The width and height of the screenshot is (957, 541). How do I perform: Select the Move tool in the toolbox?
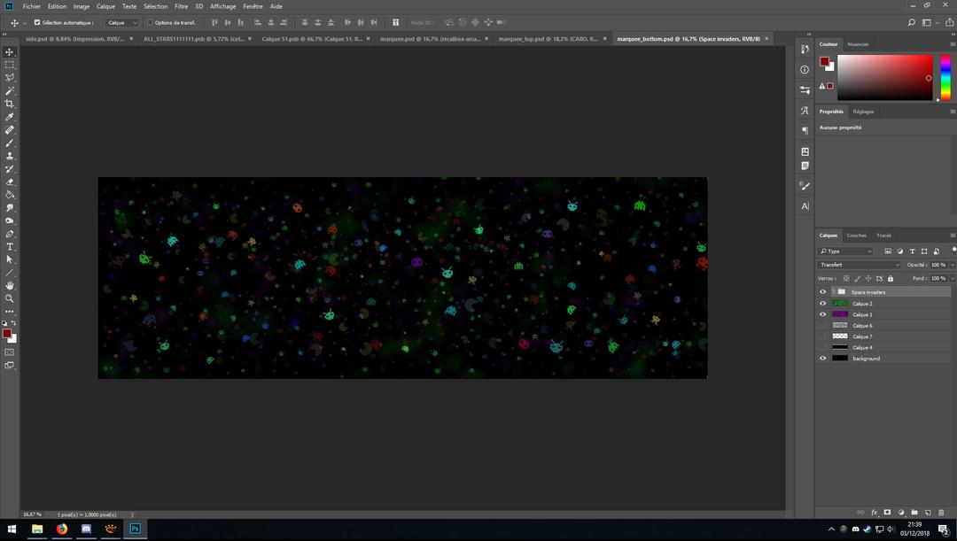[x=9, y=52]
